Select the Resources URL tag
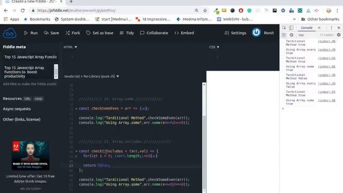Screen dimensions: 343x193 27,99
